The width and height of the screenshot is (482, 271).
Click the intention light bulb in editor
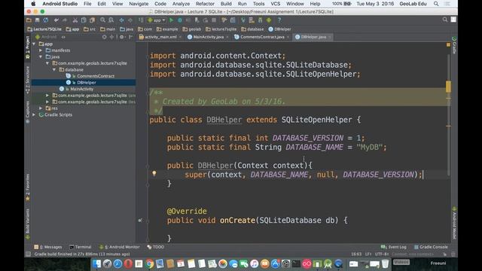[154, 174]
